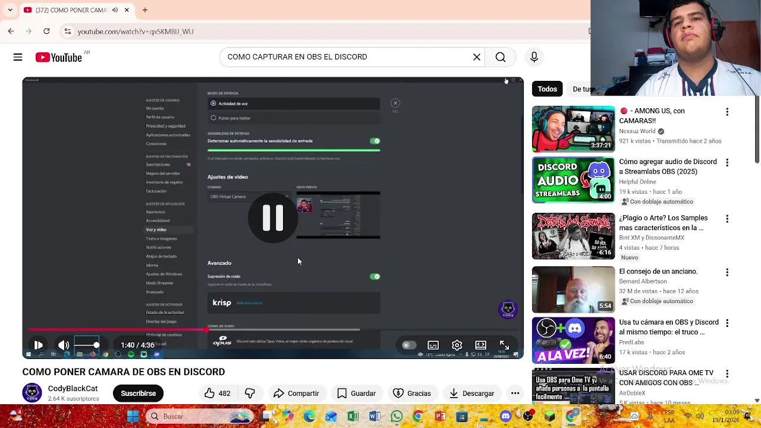This screenshot has height=428, width=761.
Task: Share the video with Compartir
Action: click(x=296, y=393)
